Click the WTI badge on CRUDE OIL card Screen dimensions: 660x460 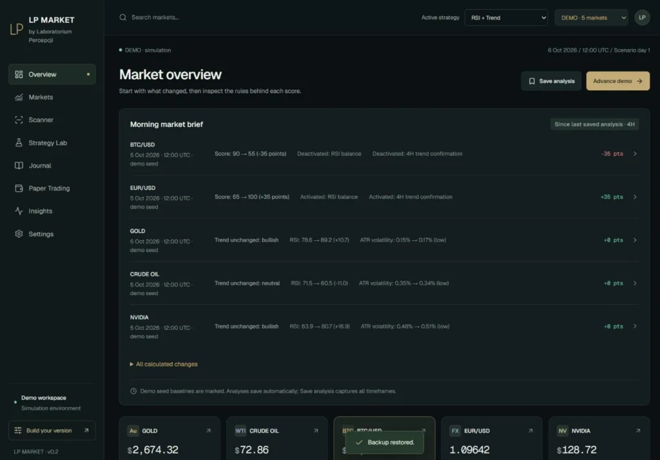[240, 430]
